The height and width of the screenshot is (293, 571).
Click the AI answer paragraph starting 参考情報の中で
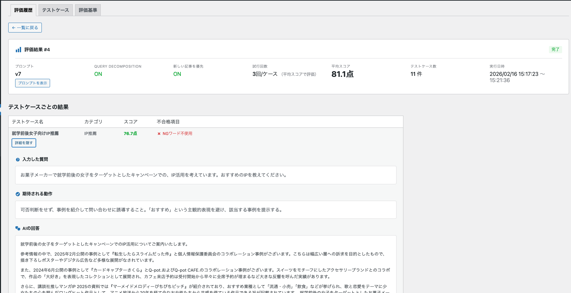click(203, 257)
